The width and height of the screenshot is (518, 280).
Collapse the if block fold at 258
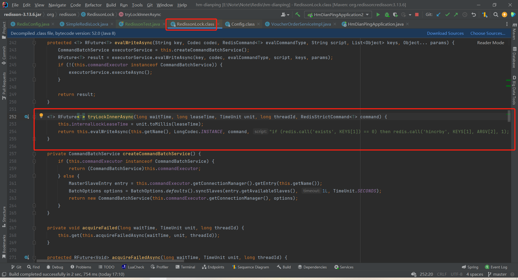tap(34, 161)
